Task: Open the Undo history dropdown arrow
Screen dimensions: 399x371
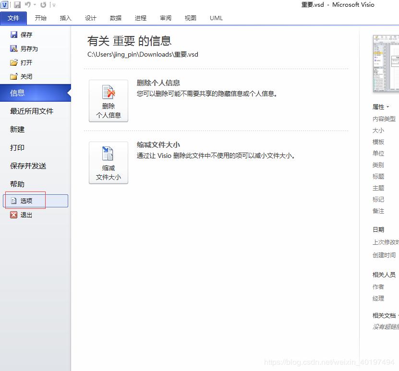Action: [x=35, y=5]
